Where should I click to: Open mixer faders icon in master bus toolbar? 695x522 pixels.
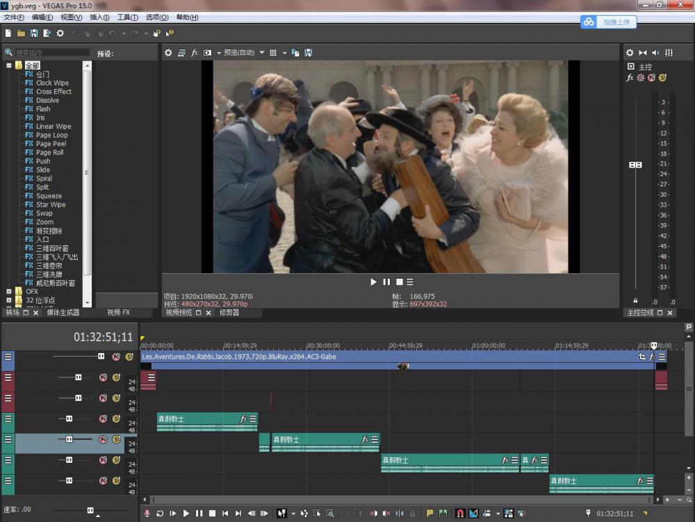click(x=669, y=53)
